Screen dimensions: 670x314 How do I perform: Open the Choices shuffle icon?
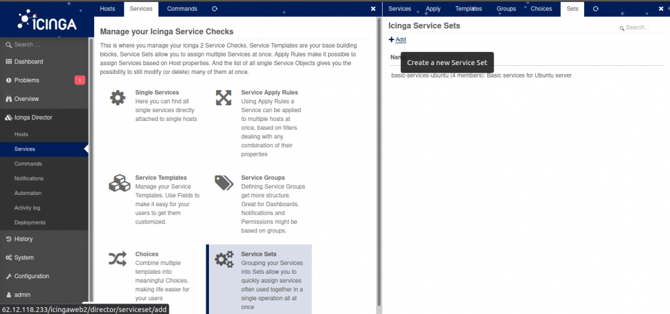coord(117,259)
